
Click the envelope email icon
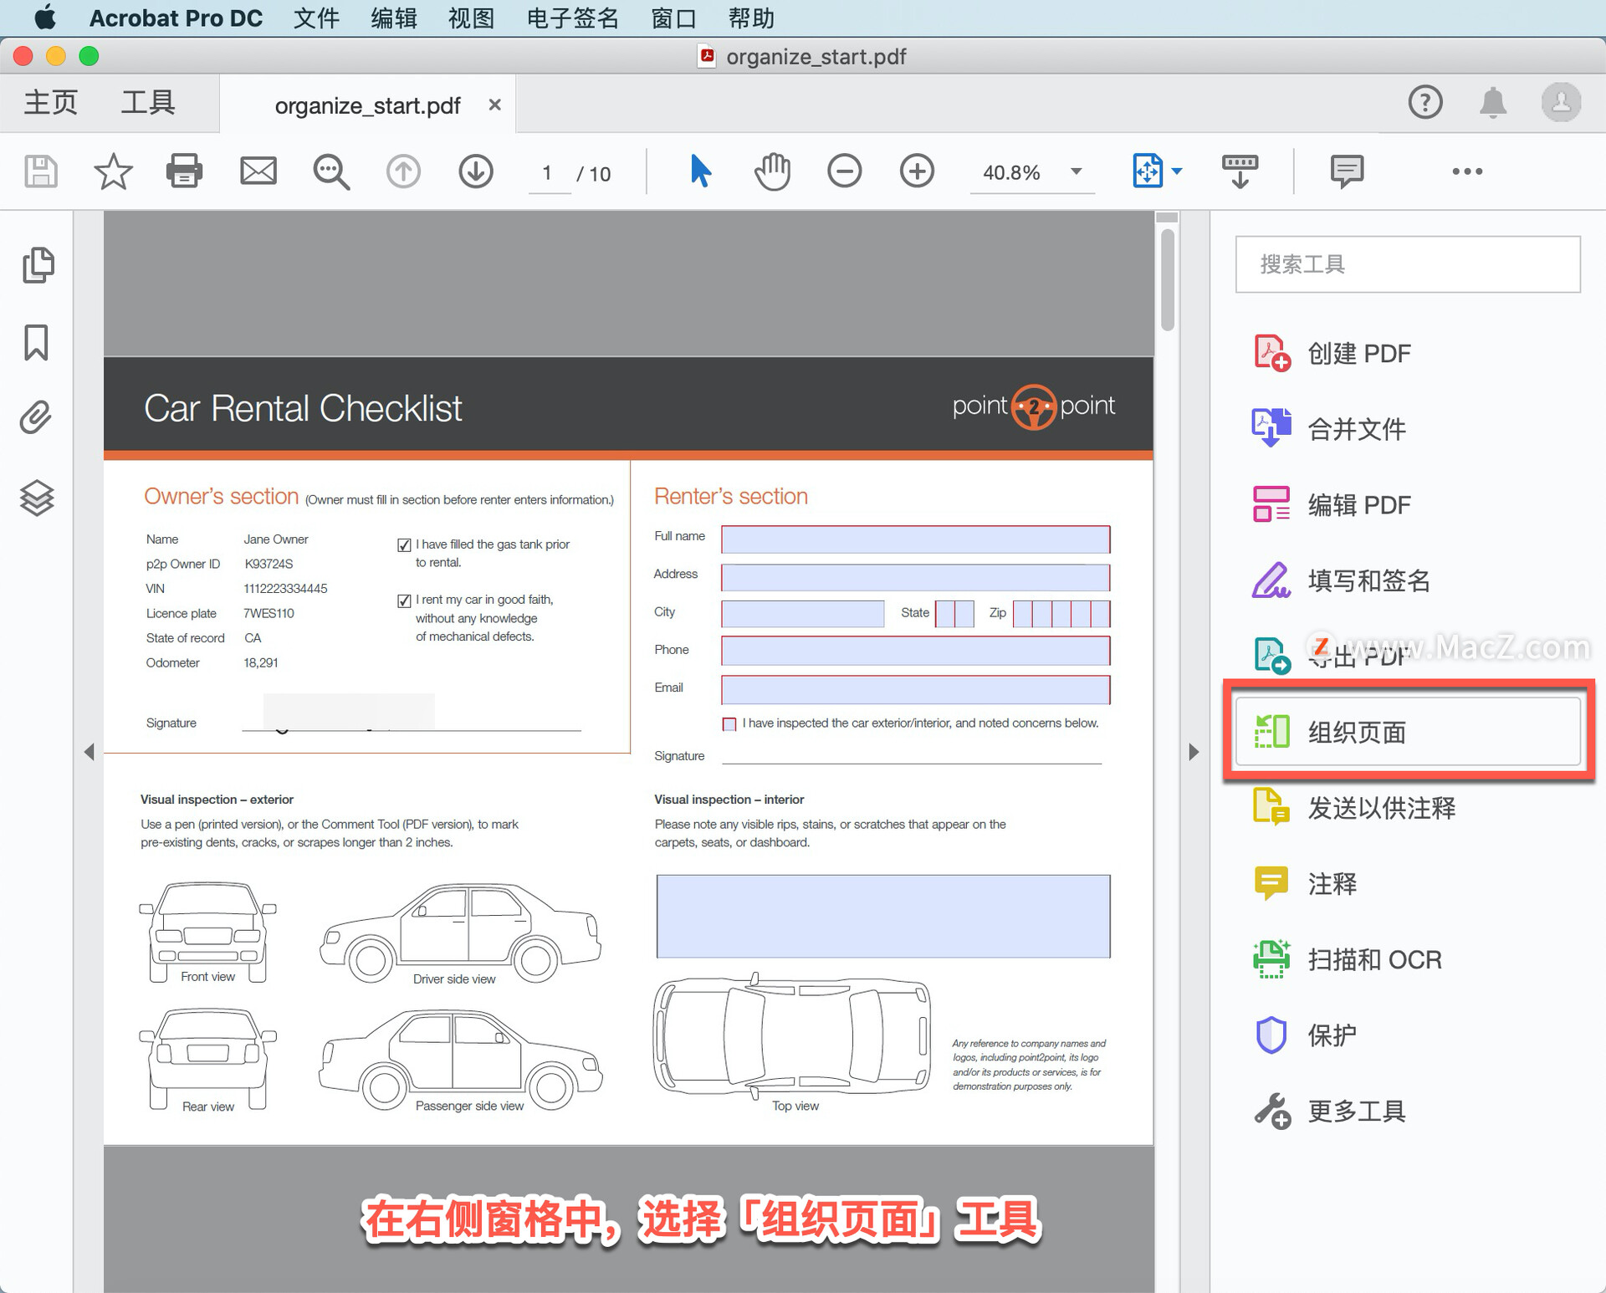[x=258, y=171]
